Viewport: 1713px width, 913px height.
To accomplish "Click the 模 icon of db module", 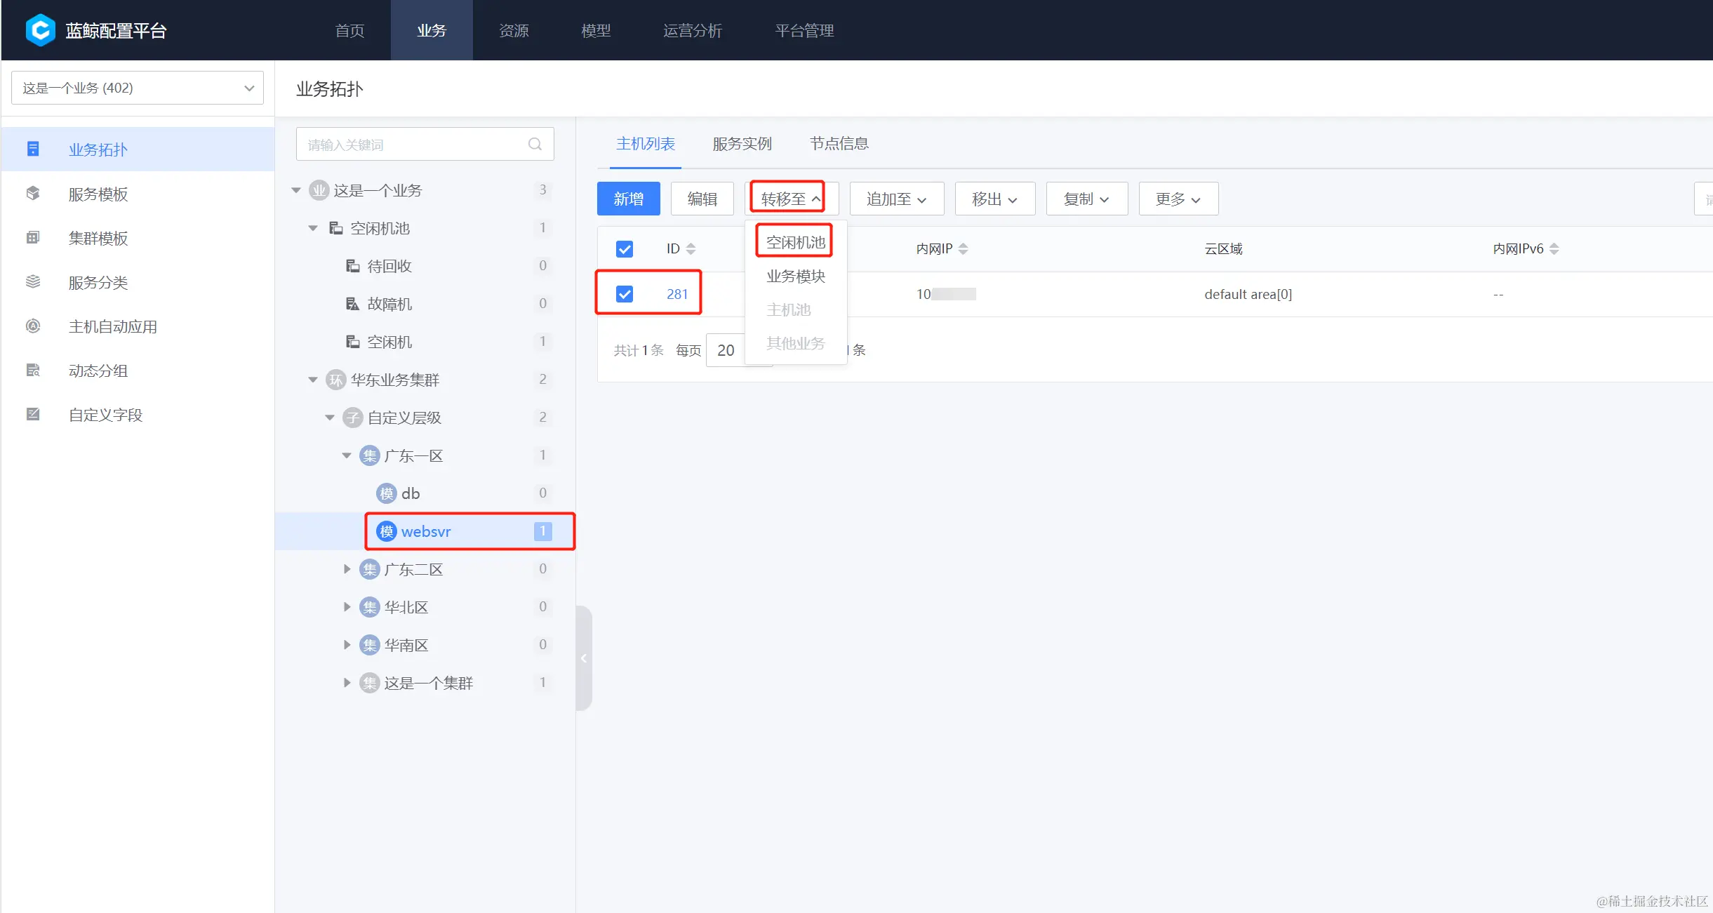I will [387, 493].
